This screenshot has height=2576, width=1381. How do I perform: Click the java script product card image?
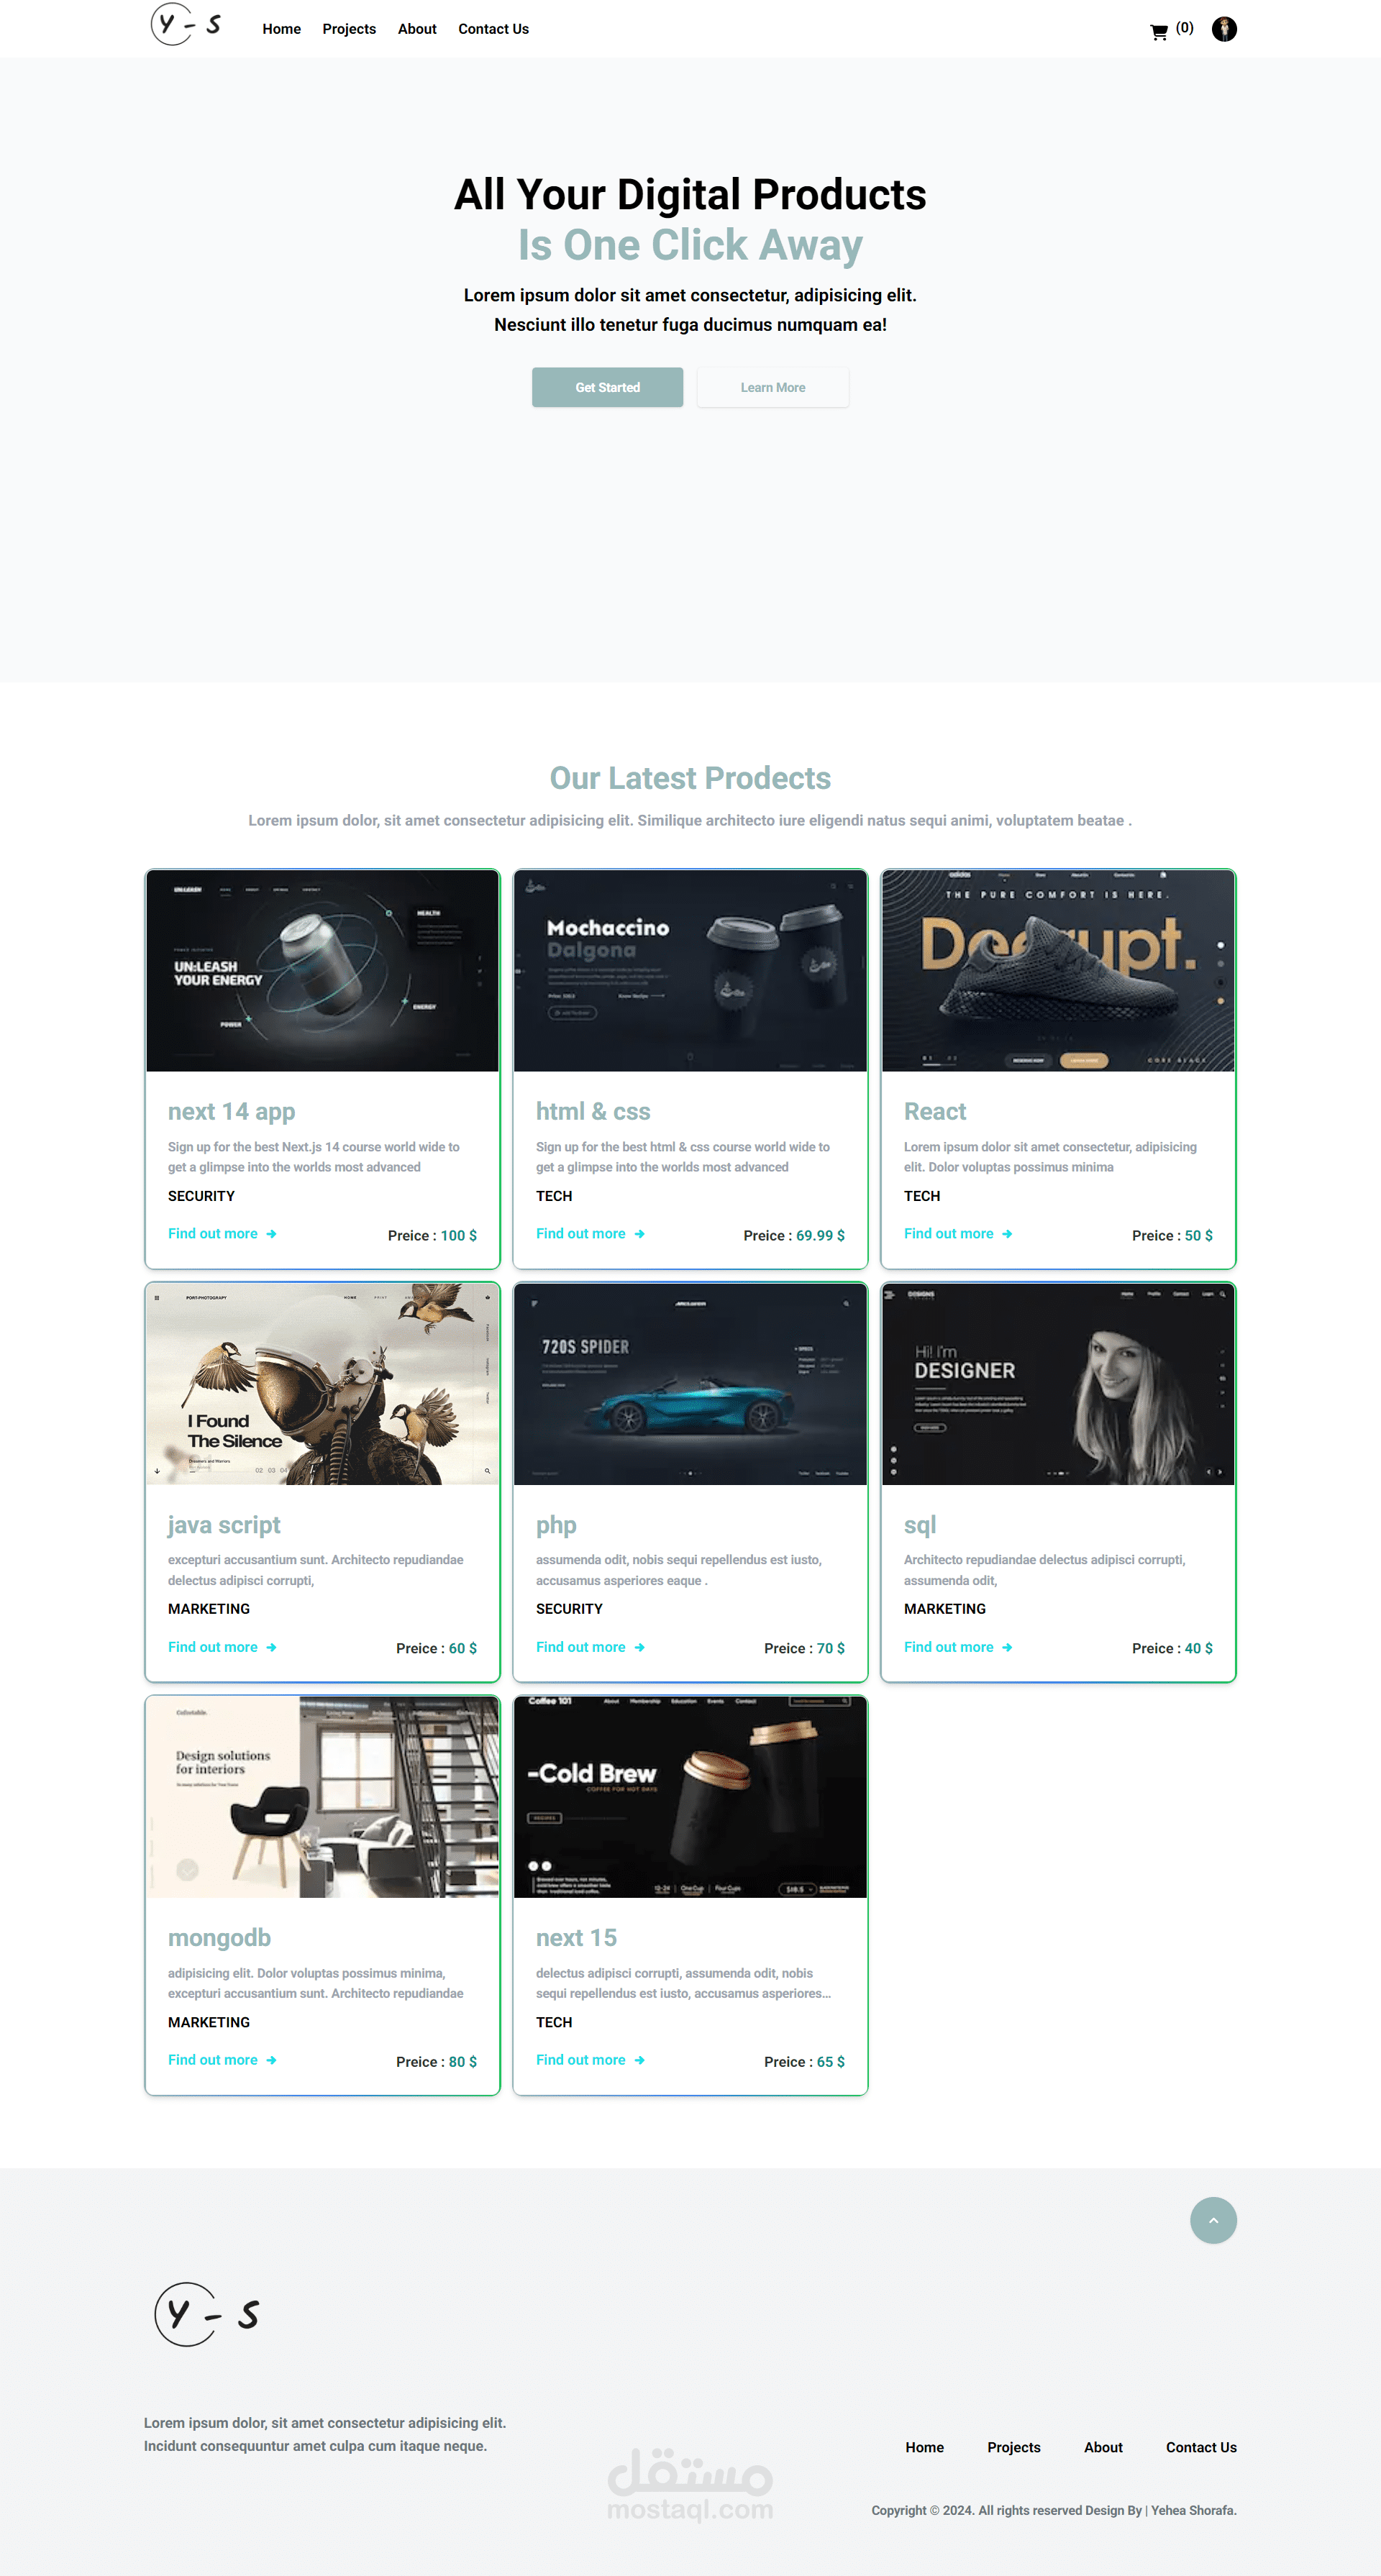click(x=322, y=1384)
